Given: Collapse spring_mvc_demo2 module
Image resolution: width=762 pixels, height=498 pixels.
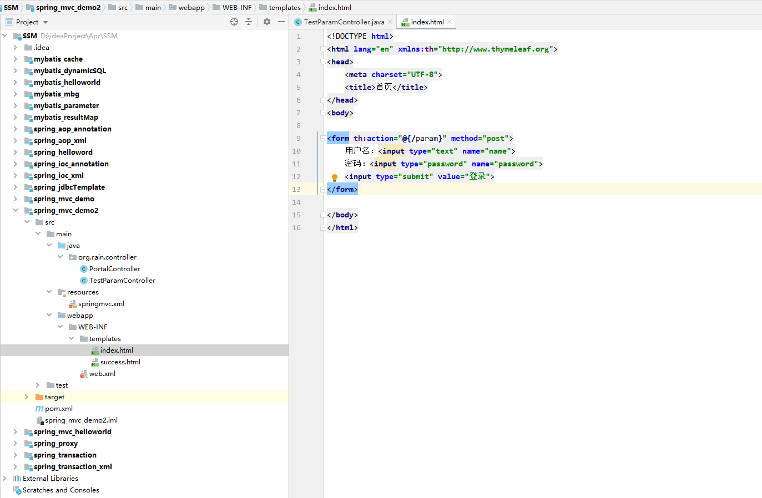Looking at the screenshot, I should [x=16, y=211].
